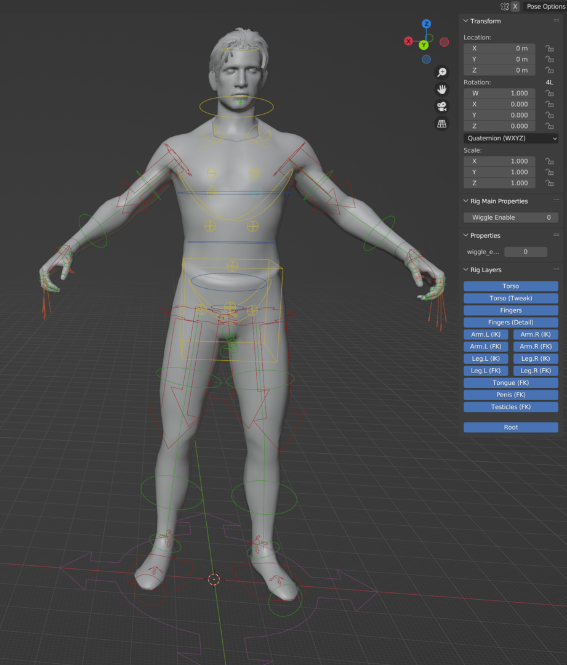Click the Scale X field

coord(499,161)
